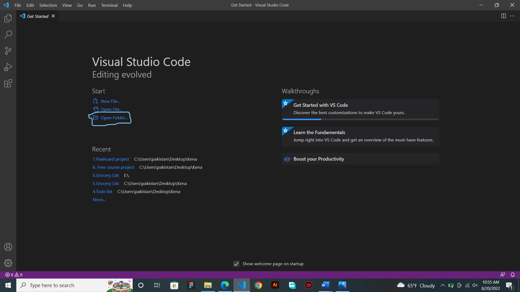
Task: Open the Extensions view icon
Action: 8,83
